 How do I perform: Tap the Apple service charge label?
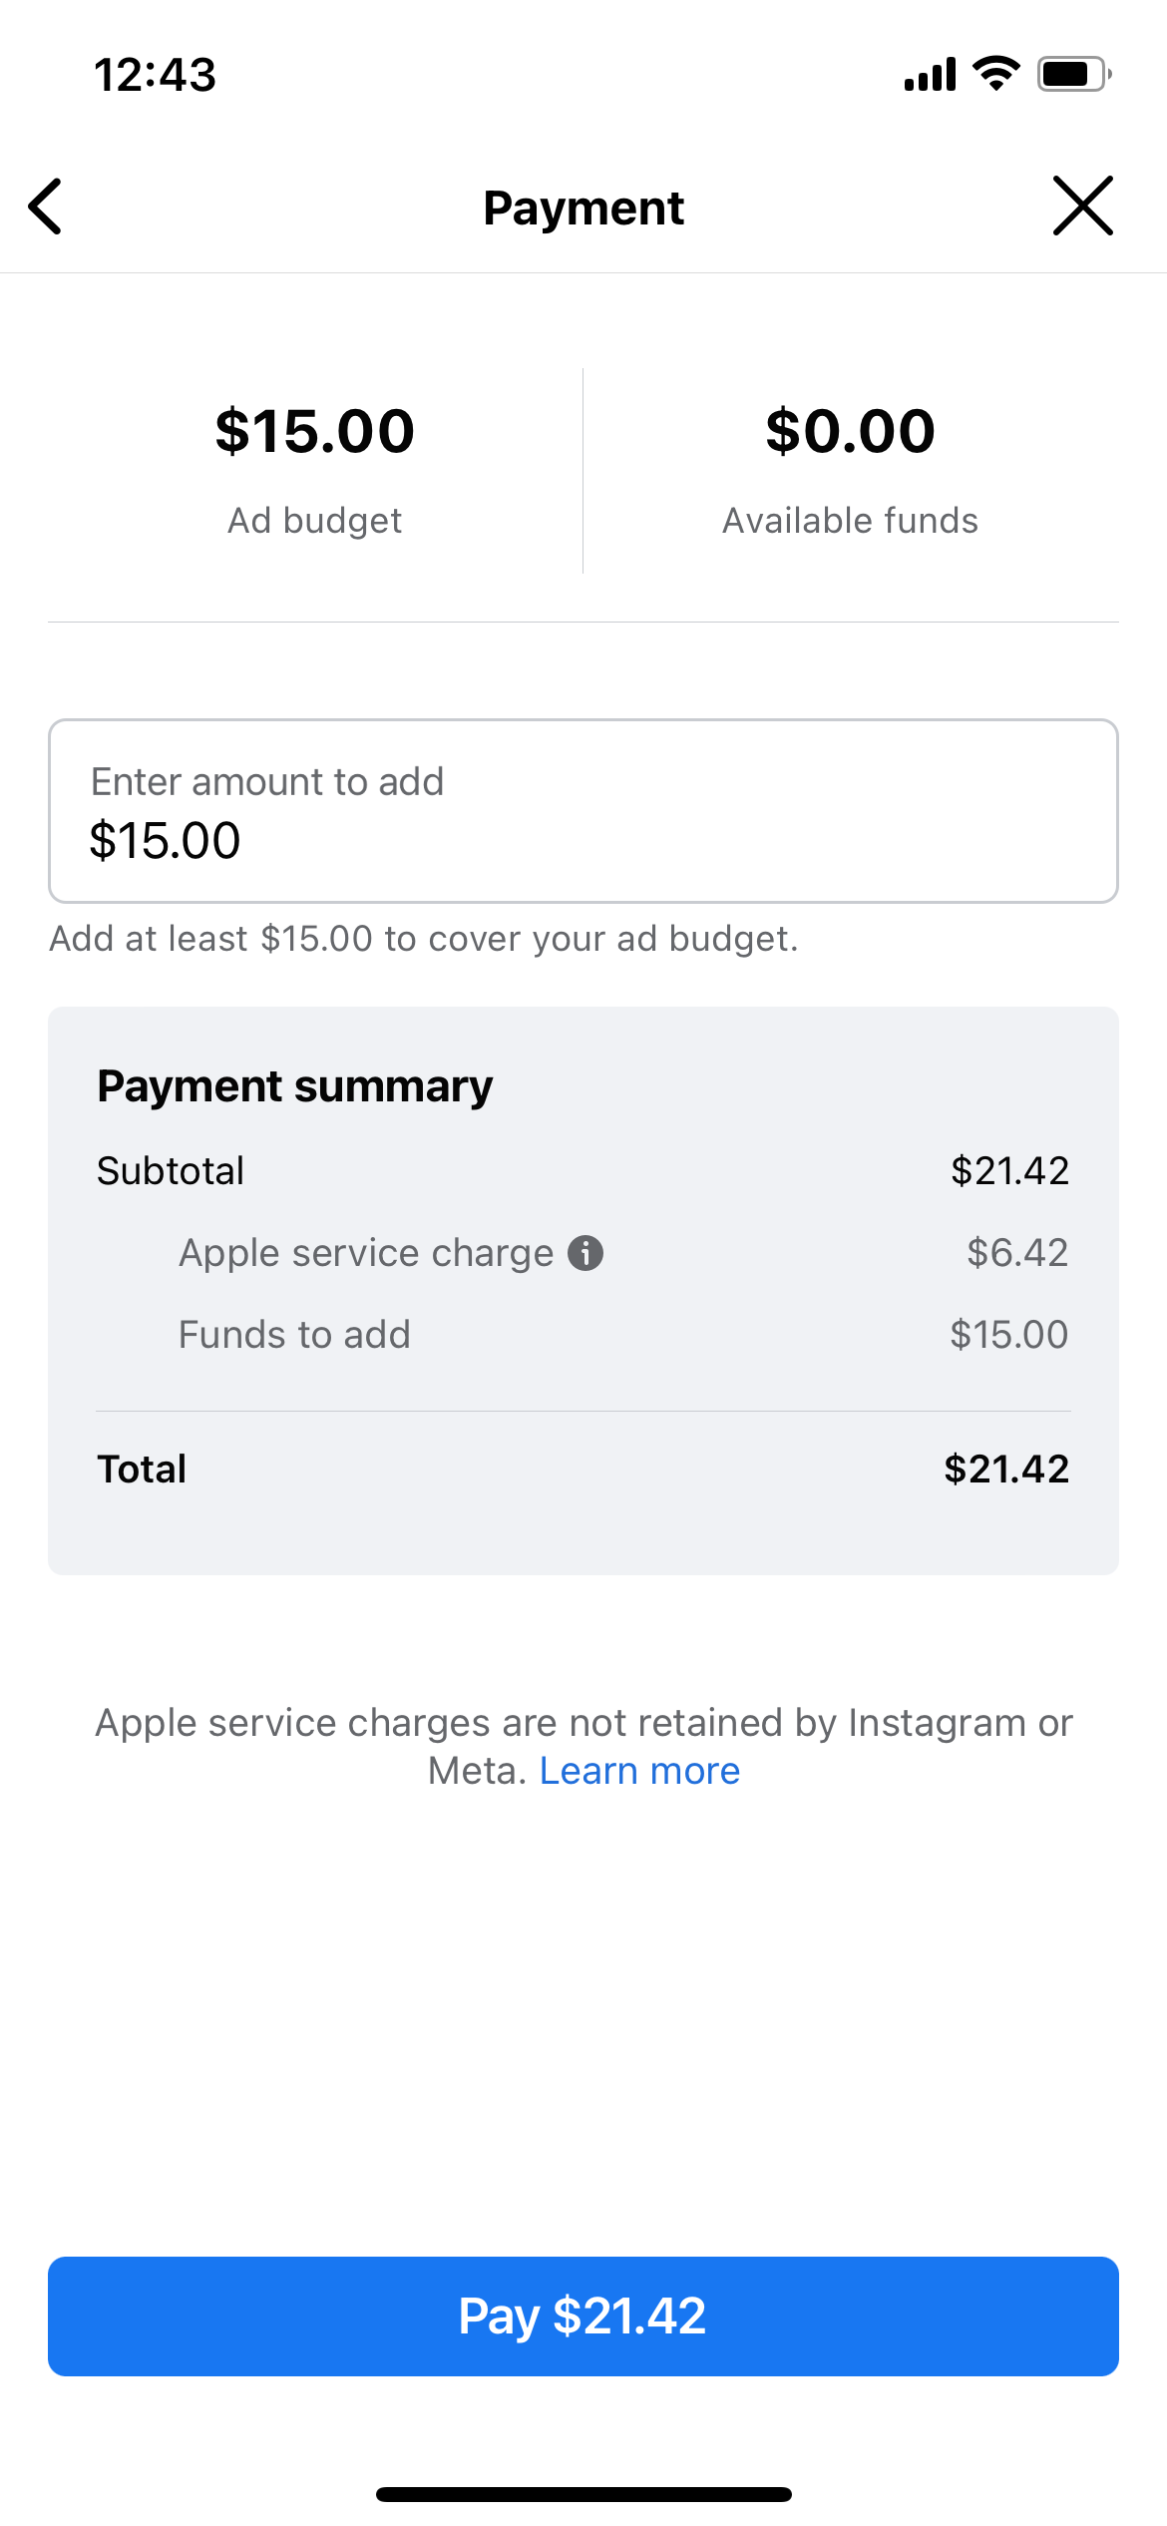click(x=365, y=1253)
